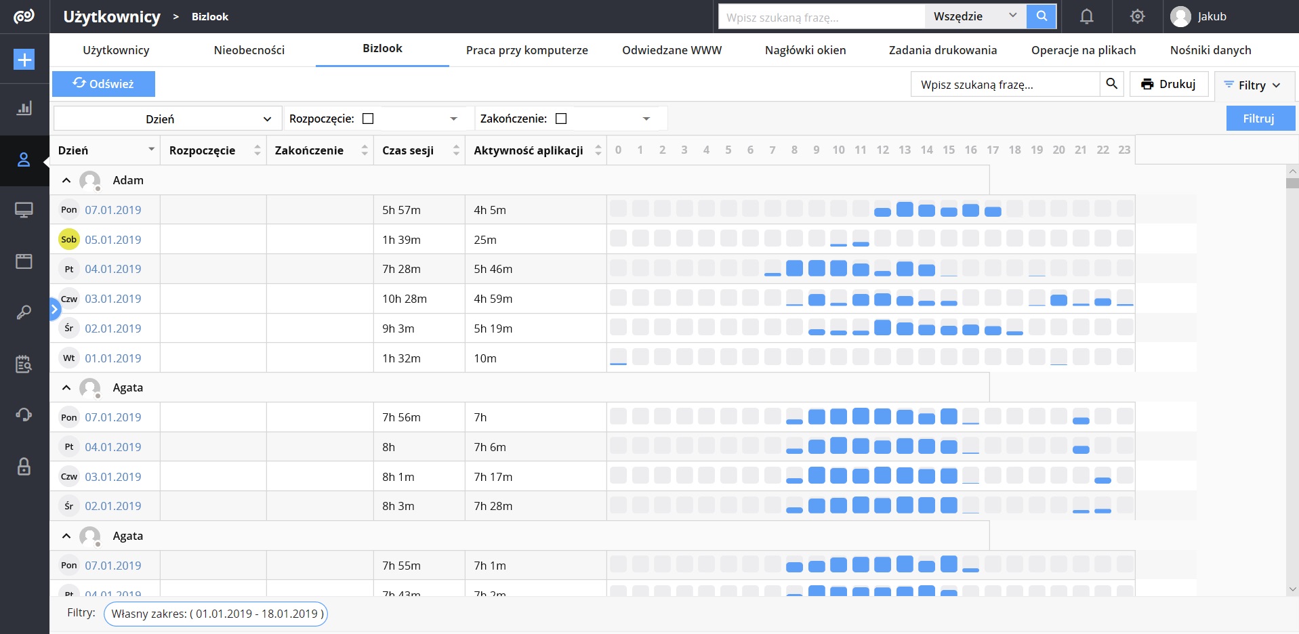This screenshot has height=634, width=1299.
Task: Collapse the first Agata group
Action: pos(66,388)
